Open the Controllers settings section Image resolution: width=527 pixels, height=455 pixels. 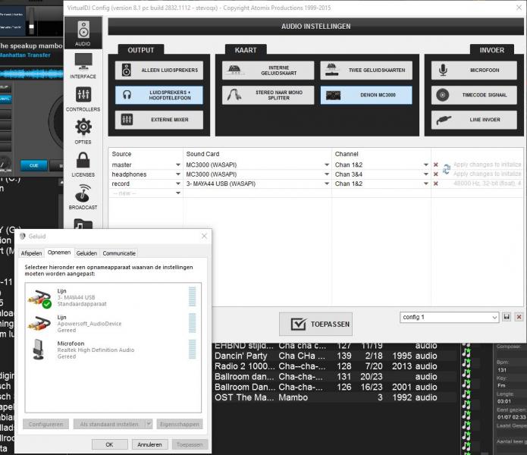[83, 99]
